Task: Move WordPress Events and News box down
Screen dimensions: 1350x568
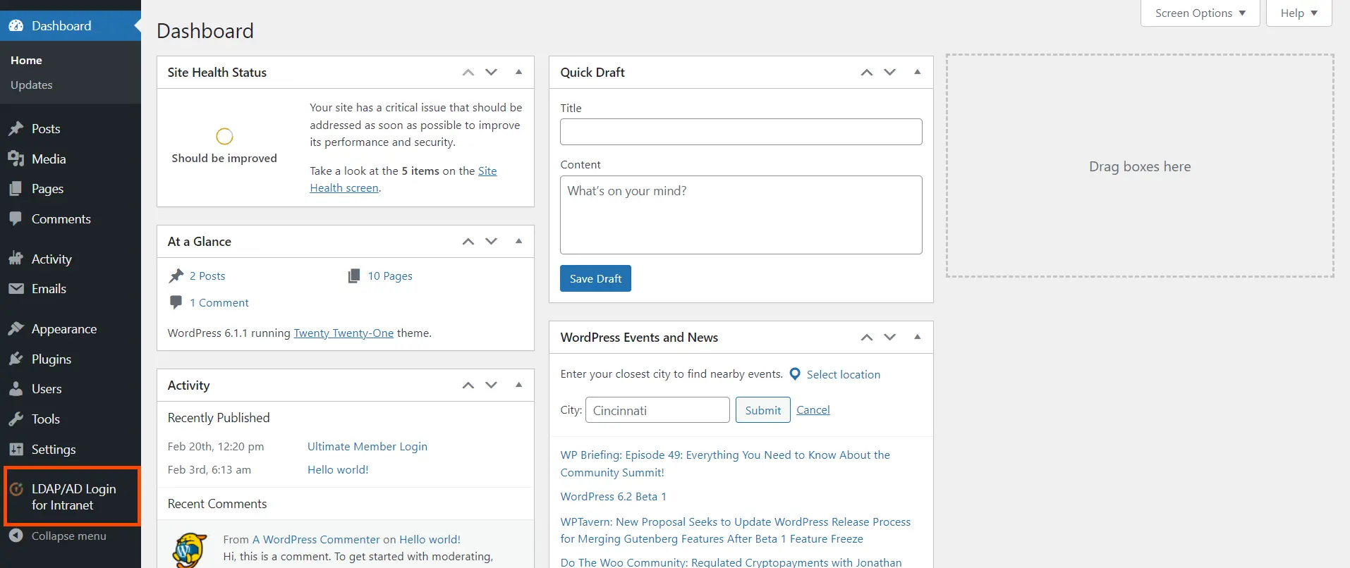Action: tap(890, 338)
